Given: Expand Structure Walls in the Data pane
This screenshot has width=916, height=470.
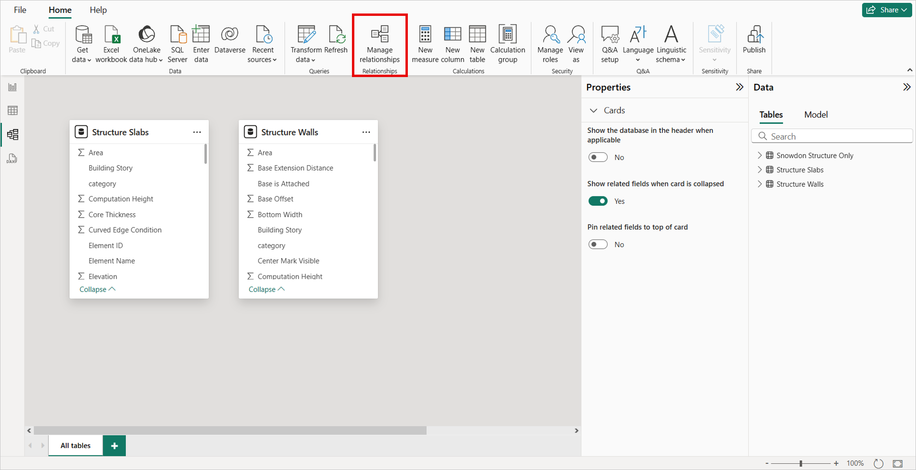Looking at the screenshot, I should (760, 184).
